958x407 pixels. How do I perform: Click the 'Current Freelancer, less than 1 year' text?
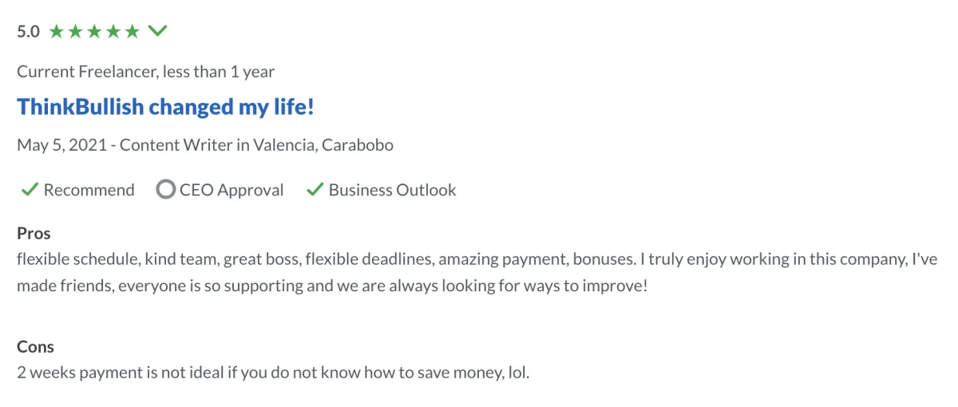coord(145,72)
